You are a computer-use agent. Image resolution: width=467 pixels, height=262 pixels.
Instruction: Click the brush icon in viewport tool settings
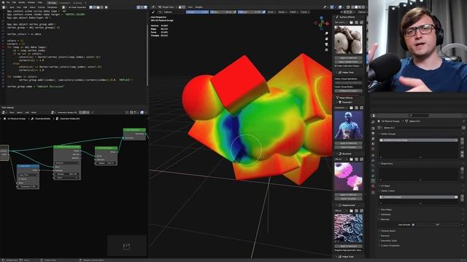tap(153, 12)
